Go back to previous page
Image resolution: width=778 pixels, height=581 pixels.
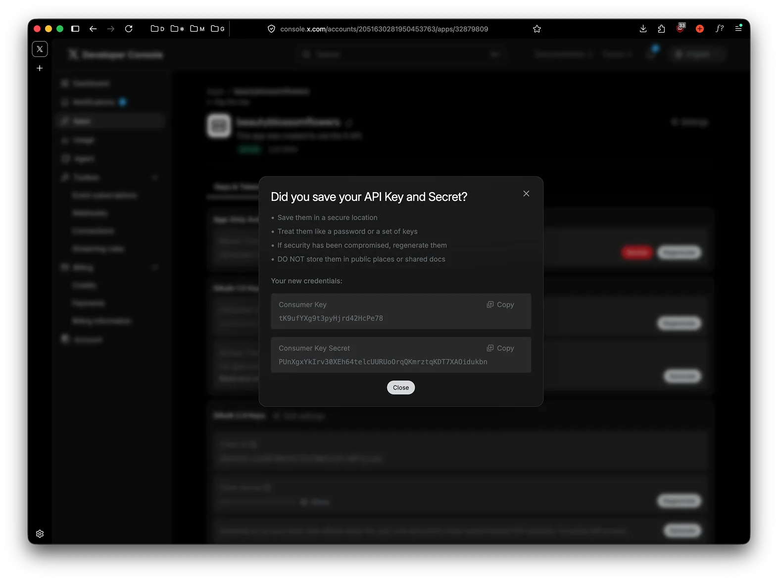(x=93, y=29)
